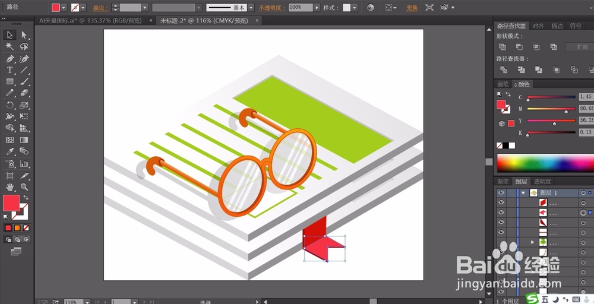
Task: Open stroke color dropdown in control bar
Action: click(x=83, y=8)
